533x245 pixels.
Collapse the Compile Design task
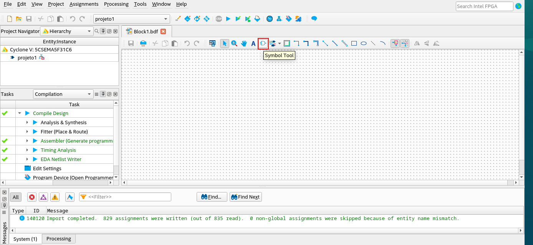[x=19, y=113]
